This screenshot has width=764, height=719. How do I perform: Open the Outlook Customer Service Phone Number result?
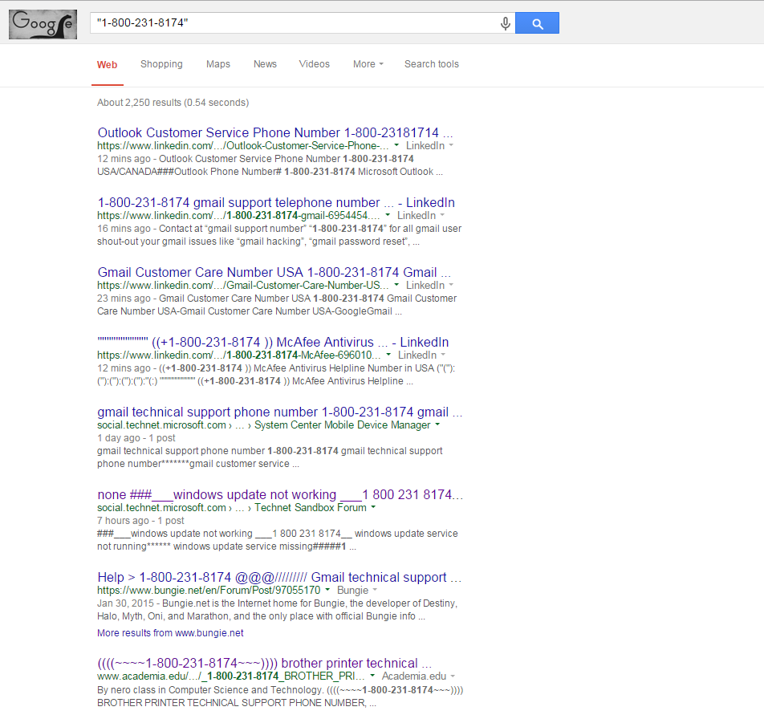(x=275, y=132)
